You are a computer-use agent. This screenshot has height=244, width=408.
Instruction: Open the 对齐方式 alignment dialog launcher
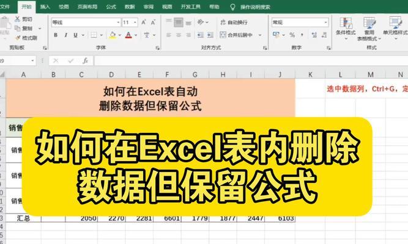tap(265, 48)
